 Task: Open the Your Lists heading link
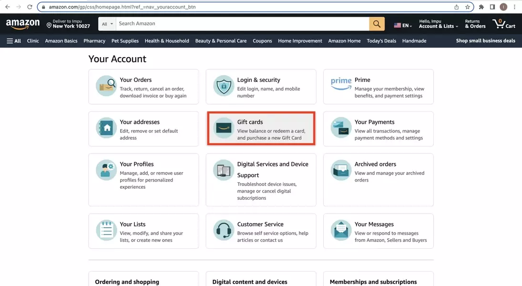pyautogui.click(x=133, y=224)
